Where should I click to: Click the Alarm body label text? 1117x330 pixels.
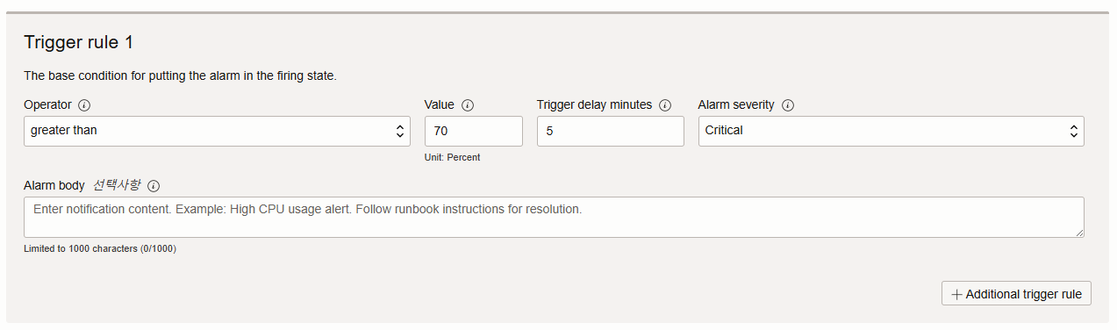[x=54, y=185]
